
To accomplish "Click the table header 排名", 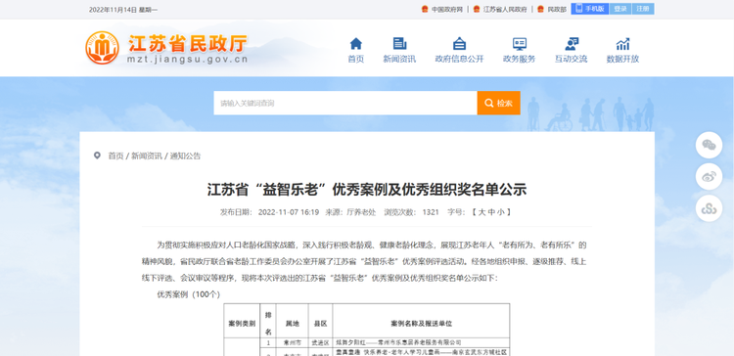I will [268, 324].
